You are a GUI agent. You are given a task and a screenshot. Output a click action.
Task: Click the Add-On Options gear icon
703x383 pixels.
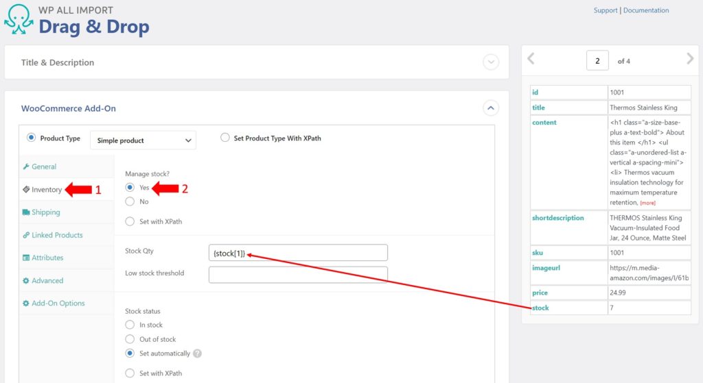26,303
